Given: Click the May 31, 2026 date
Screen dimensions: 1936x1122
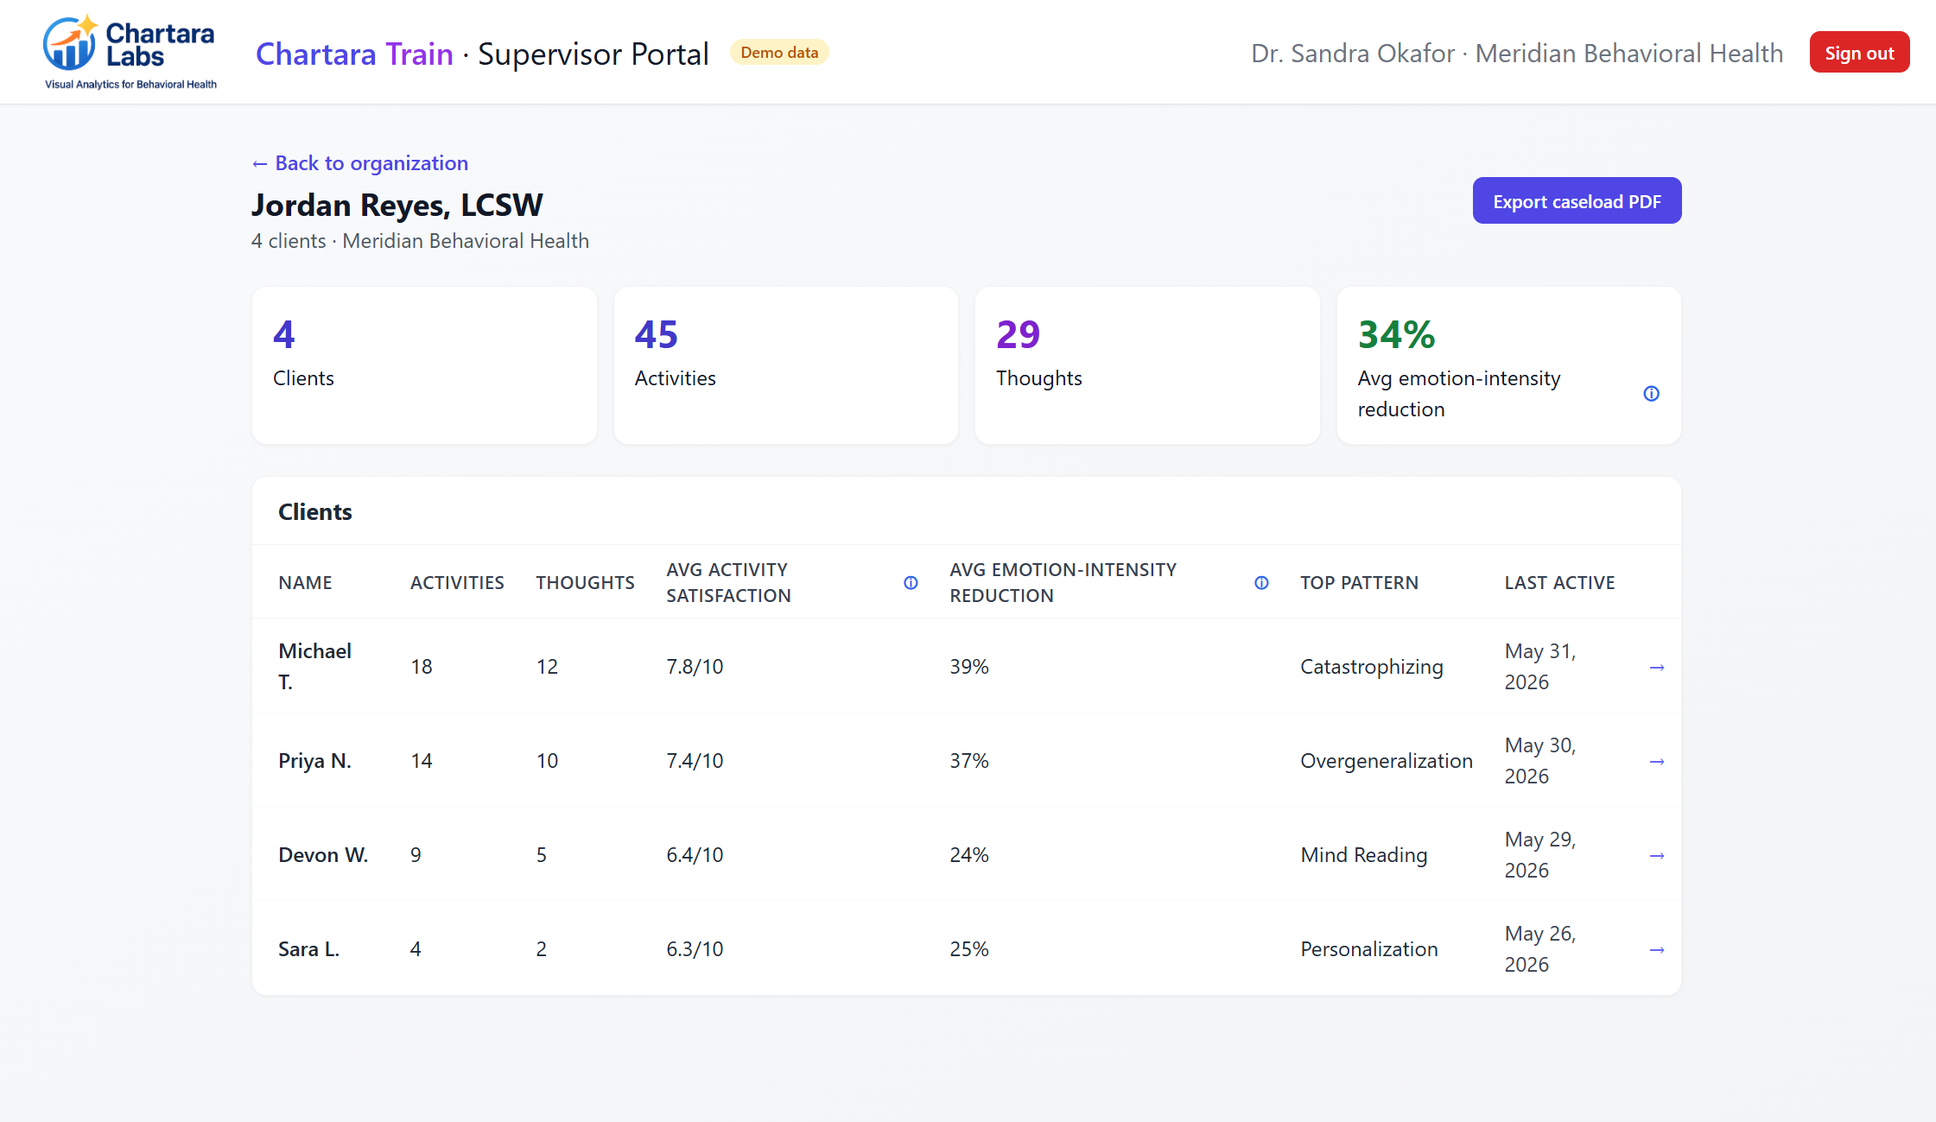Looking at the screenshot, I should click(x=1540, y=667).
